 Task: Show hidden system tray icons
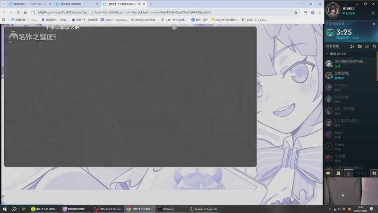click(x=330, y=209)
